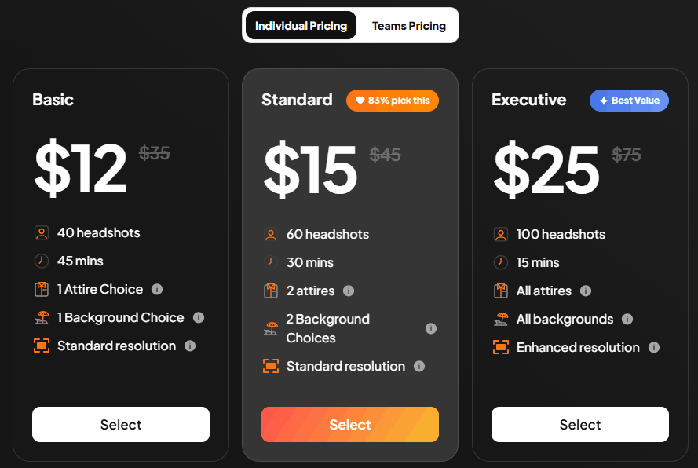Click the headshots person icon under Basic

click(x=41, y=232)
